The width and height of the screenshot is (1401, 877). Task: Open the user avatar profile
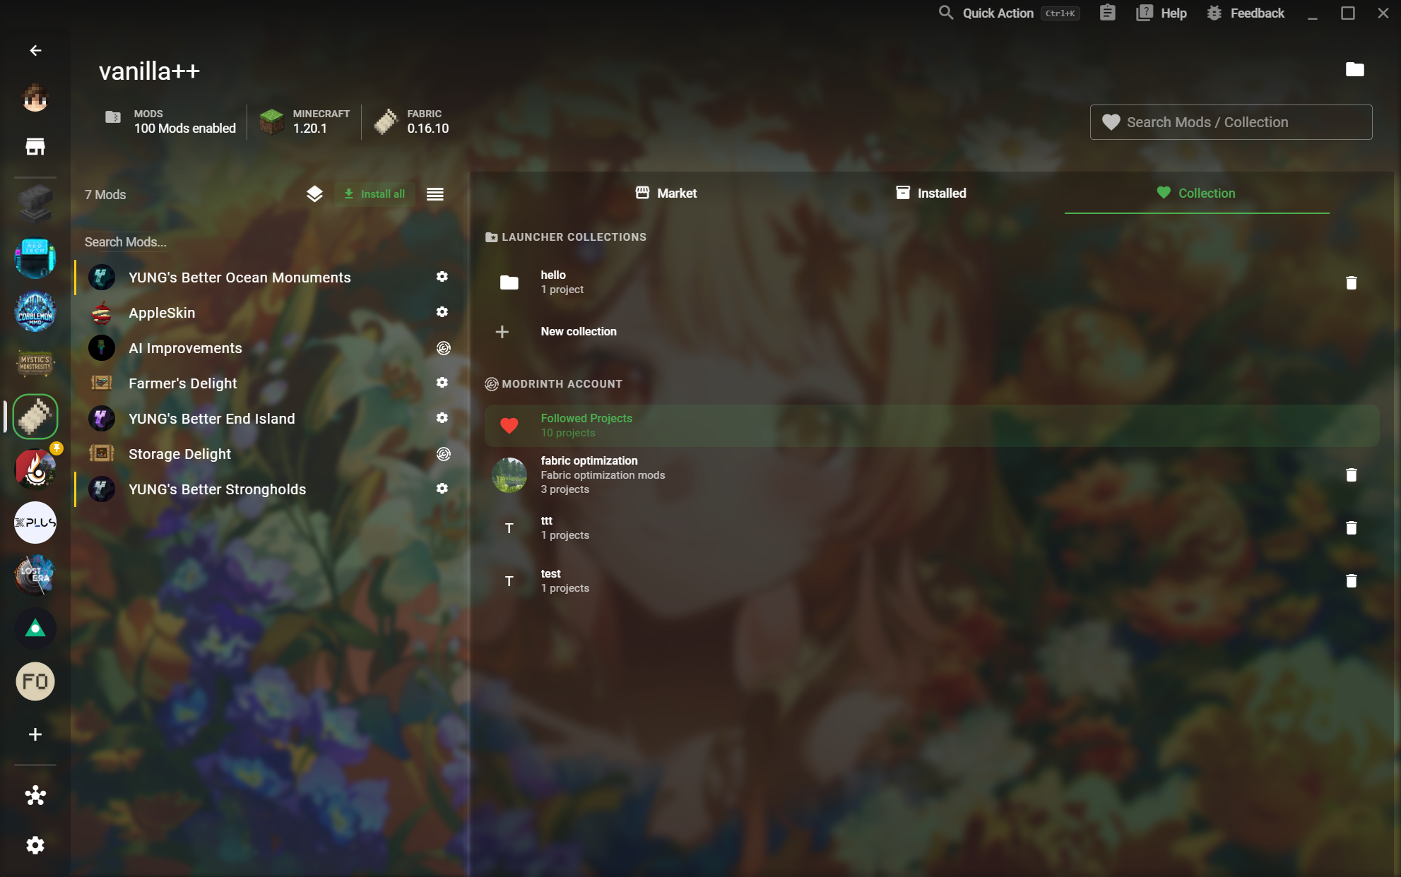pos(35,97)
